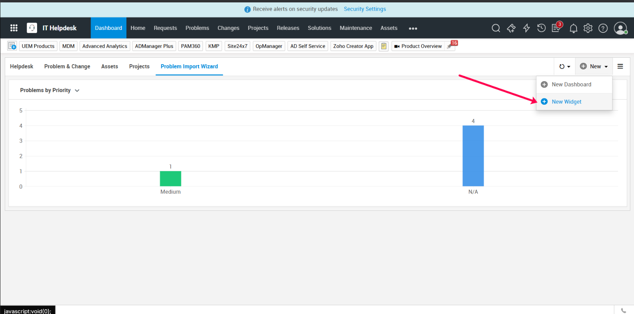
Task: Open the refresh interval dropdown
Action: (x=564, y=67)
